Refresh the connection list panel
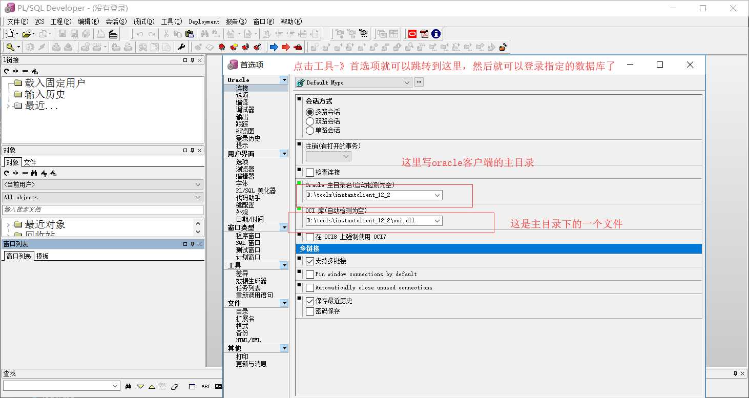 tap(7, 71)
